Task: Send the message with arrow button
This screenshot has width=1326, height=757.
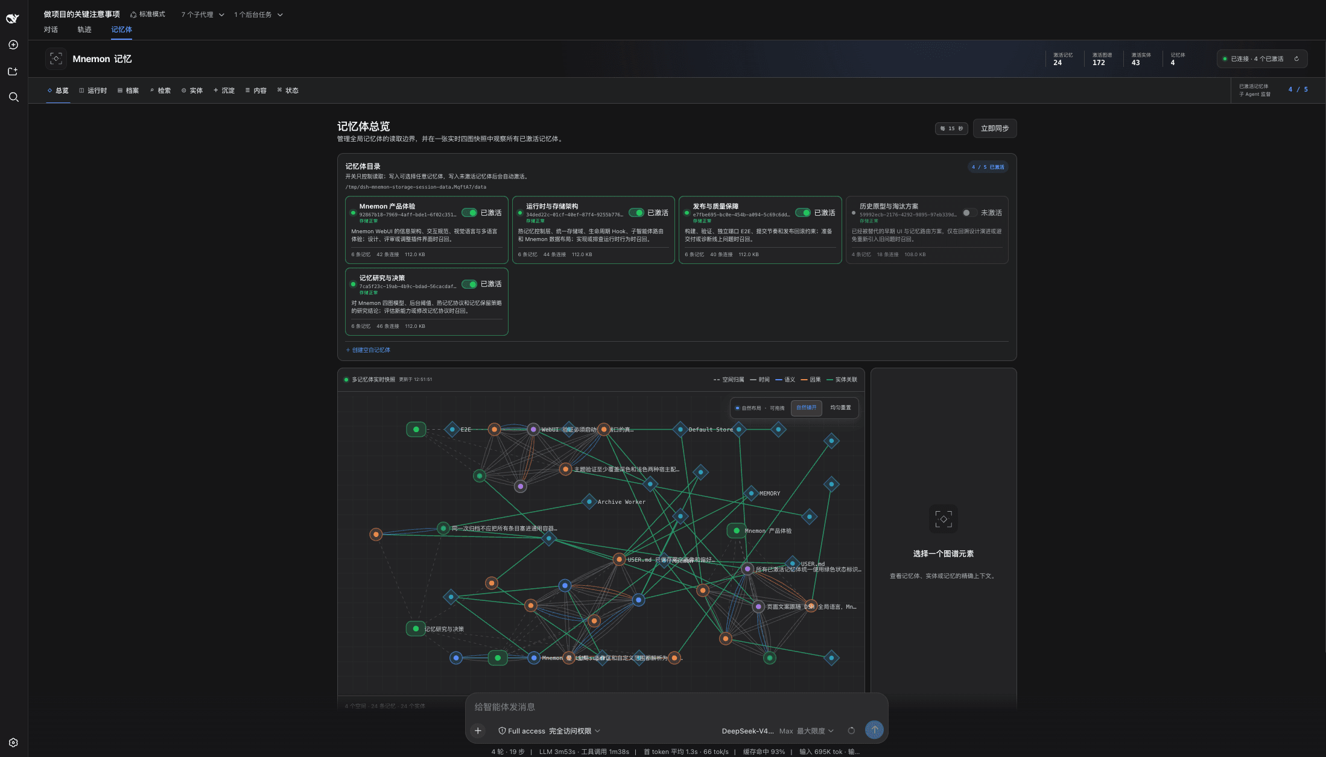Action: pyautogui.click(x=874, y=730)
